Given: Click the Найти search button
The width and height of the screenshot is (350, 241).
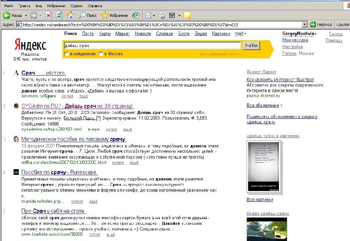Looking at the screenshot, I should pyautogui.click(x=252, y=45).
